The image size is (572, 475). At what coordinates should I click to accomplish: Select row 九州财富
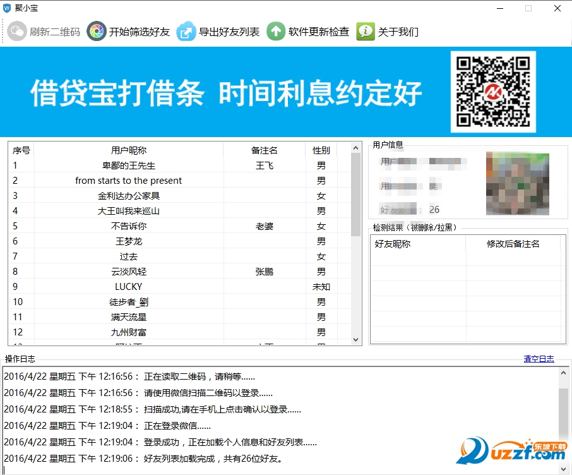click(179, 332)
